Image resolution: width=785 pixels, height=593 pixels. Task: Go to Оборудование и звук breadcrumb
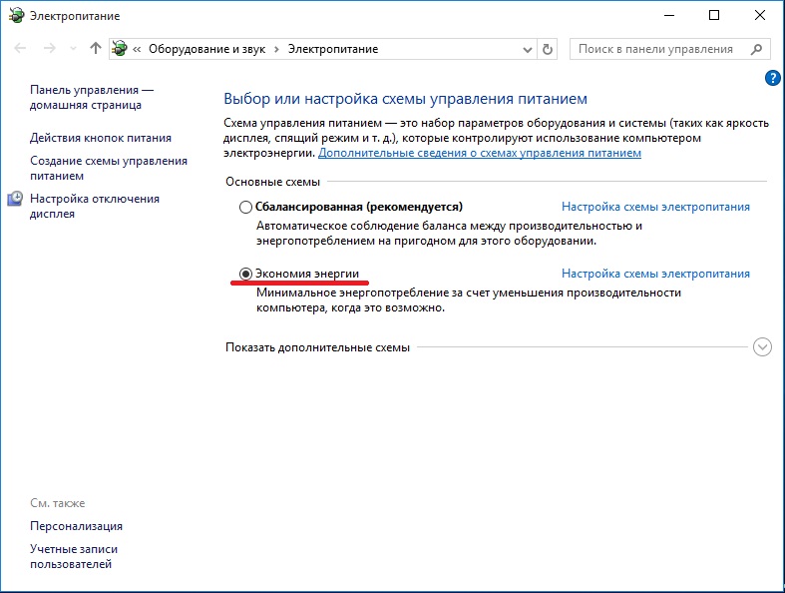[x=212, y=49]
